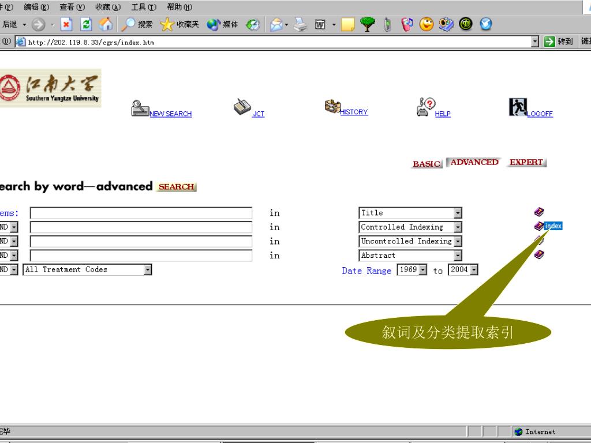Click the HELP question mark icon

[426, 107]
